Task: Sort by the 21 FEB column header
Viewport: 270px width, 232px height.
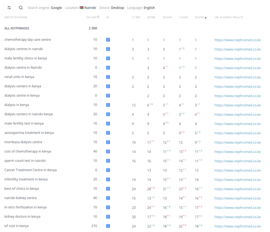Action: tap(136, 17)
